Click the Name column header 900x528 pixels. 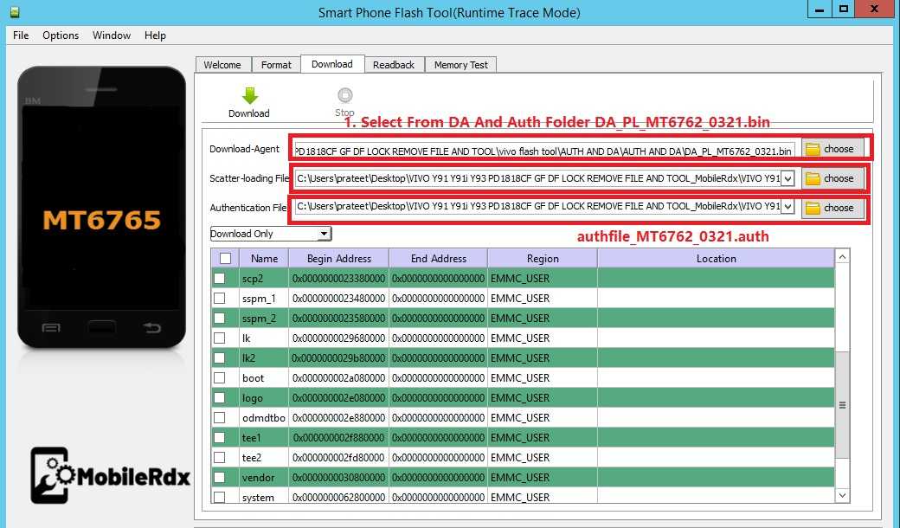click(264, 258)
